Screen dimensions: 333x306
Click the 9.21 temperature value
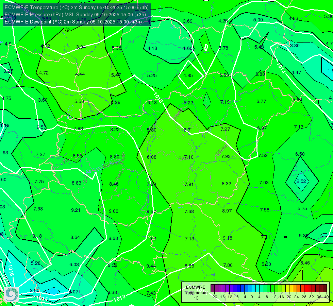[x=76, y=210]
